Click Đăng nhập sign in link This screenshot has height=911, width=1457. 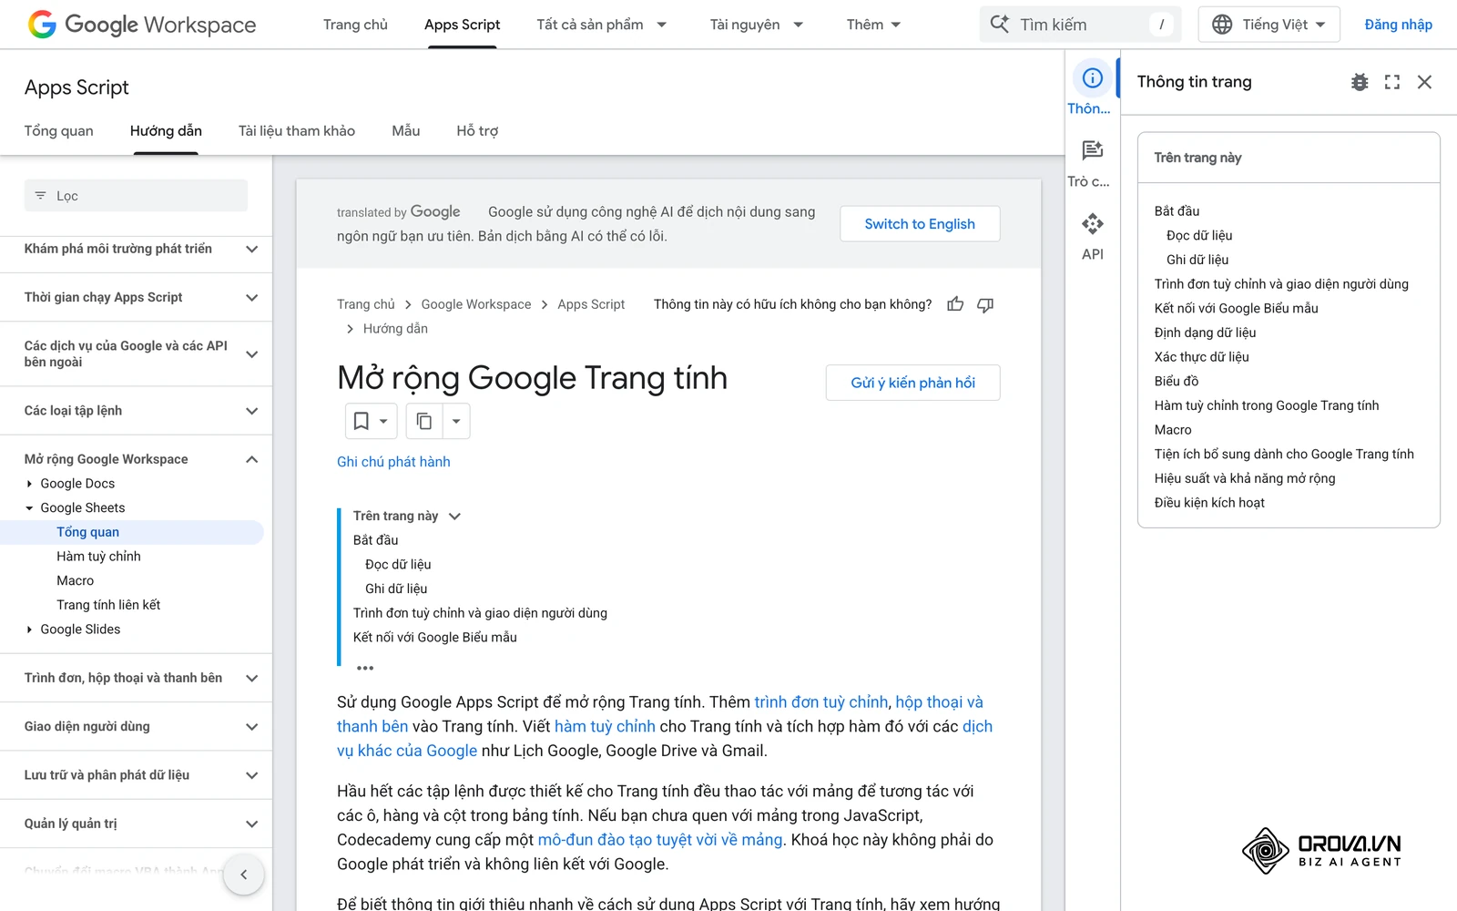[1398, 25]
